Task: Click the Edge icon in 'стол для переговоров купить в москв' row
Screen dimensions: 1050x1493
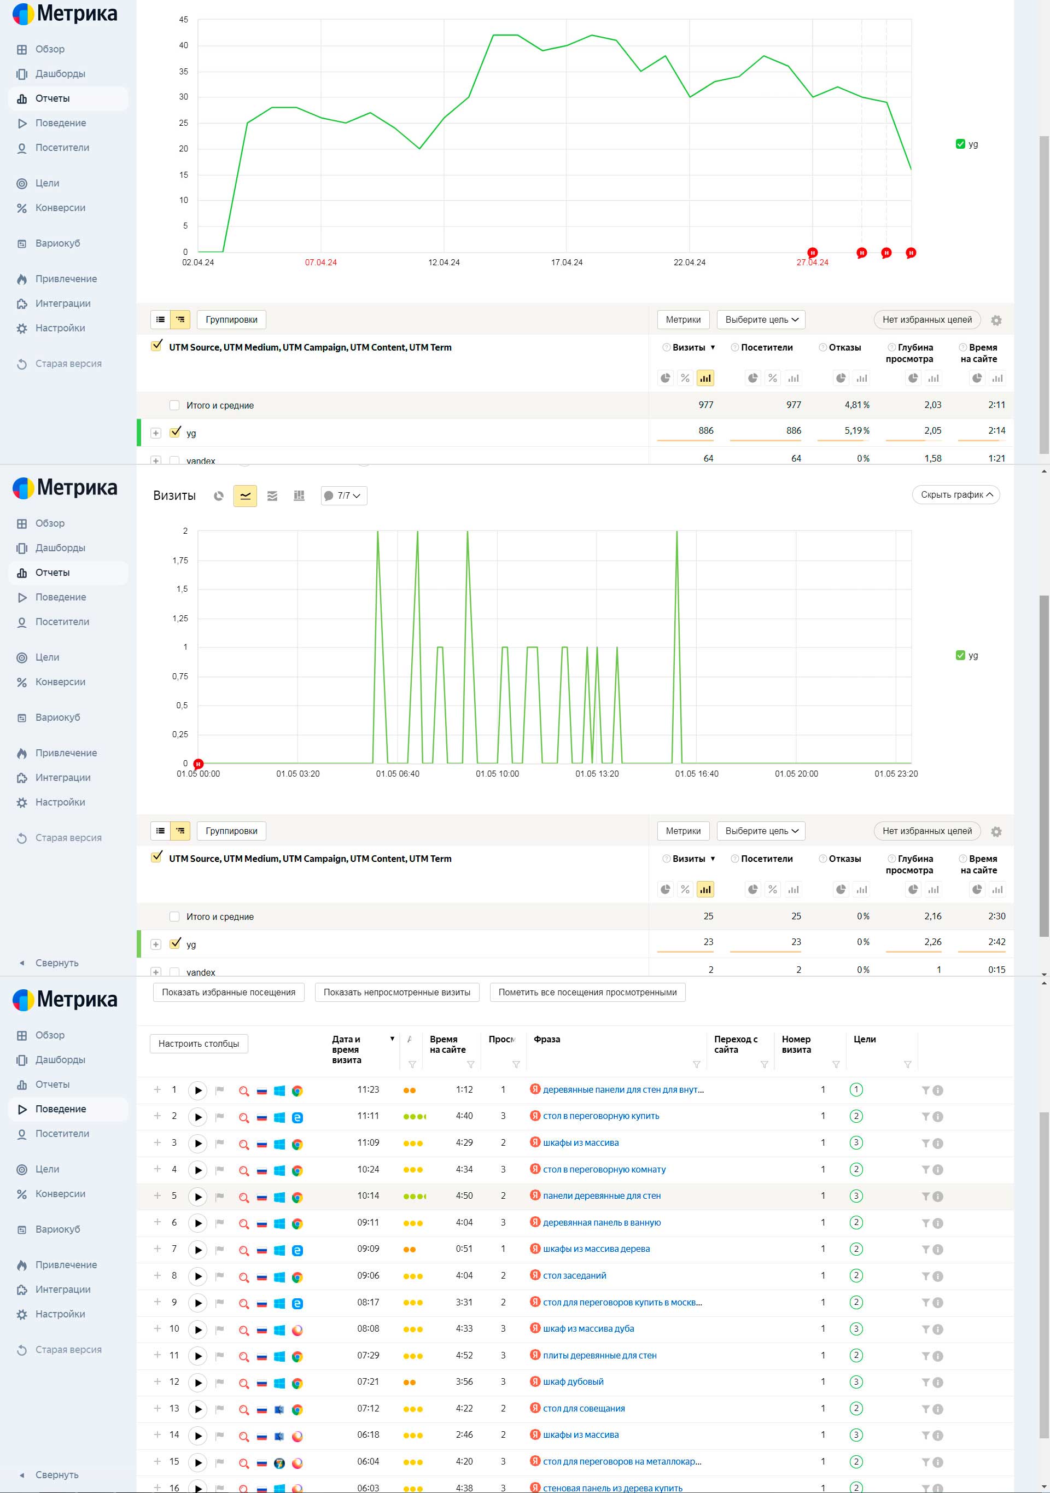Action: (297, 1303)
